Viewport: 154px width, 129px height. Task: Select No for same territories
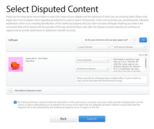134,40
